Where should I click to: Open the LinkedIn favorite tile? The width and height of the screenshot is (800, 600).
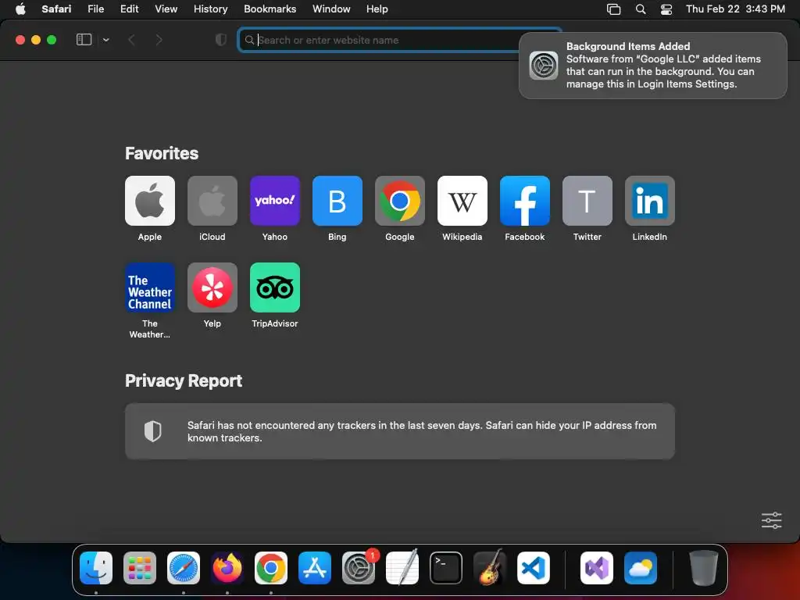(x=649, y=201)
